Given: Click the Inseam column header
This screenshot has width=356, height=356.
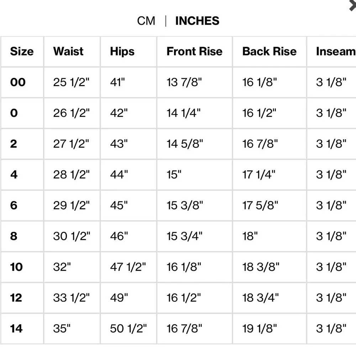Looking at the screenshot, I should [336, 51].
